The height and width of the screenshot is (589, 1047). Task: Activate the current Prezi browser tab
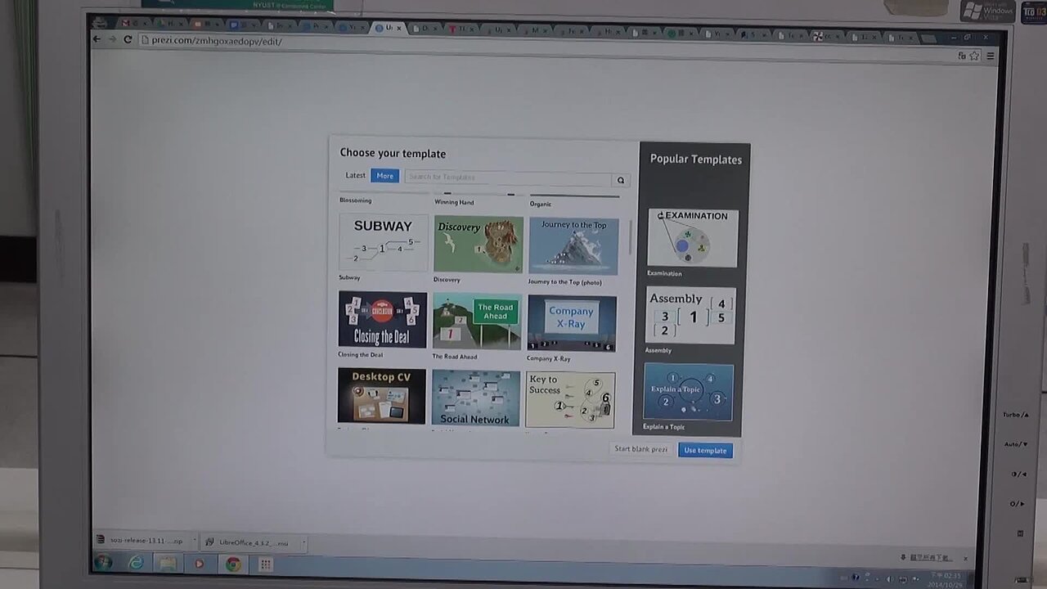tap(389, 28)
